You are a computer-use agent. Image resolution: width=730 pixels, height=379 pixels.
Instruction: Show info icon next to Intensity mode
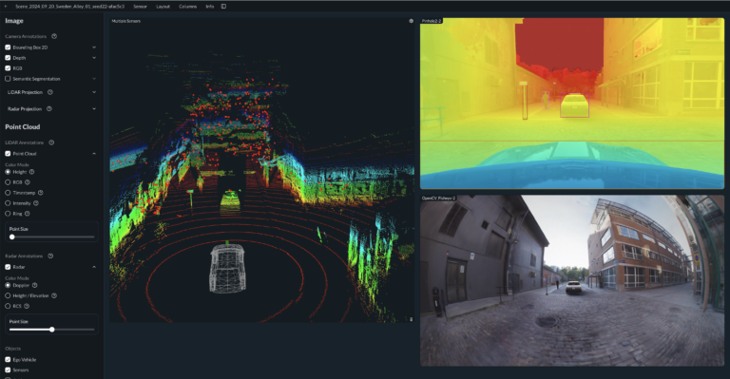(36, 203)
